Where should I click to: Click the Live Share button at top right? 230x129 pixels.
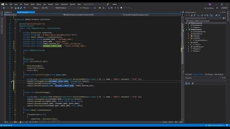click(x=209, y=8)
